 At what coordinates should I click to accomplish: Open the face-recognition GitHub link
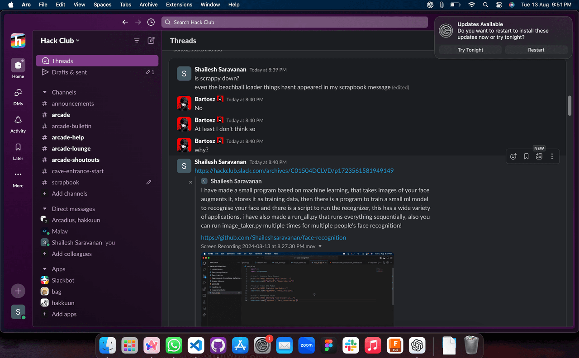[273, 237]
